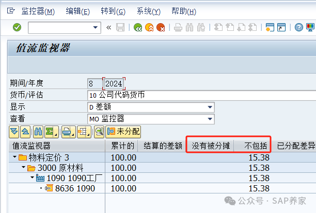
Task: Click the 已分配差异 column header
Action: [294, 146]
